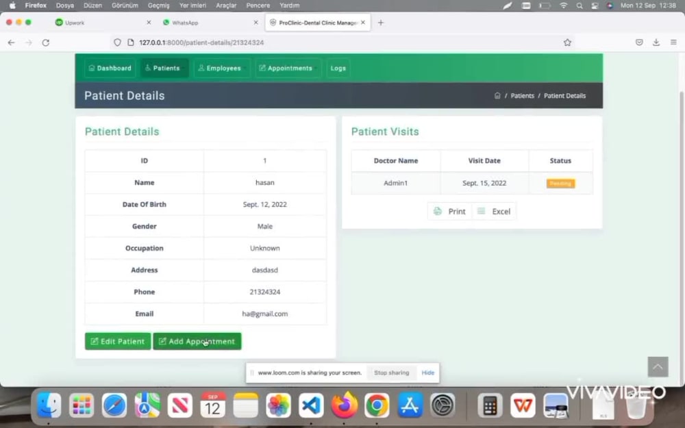This screenshot has width=685, height=428.
Task: Open System Preferences from the dock
Action: (x=443, y=405)
